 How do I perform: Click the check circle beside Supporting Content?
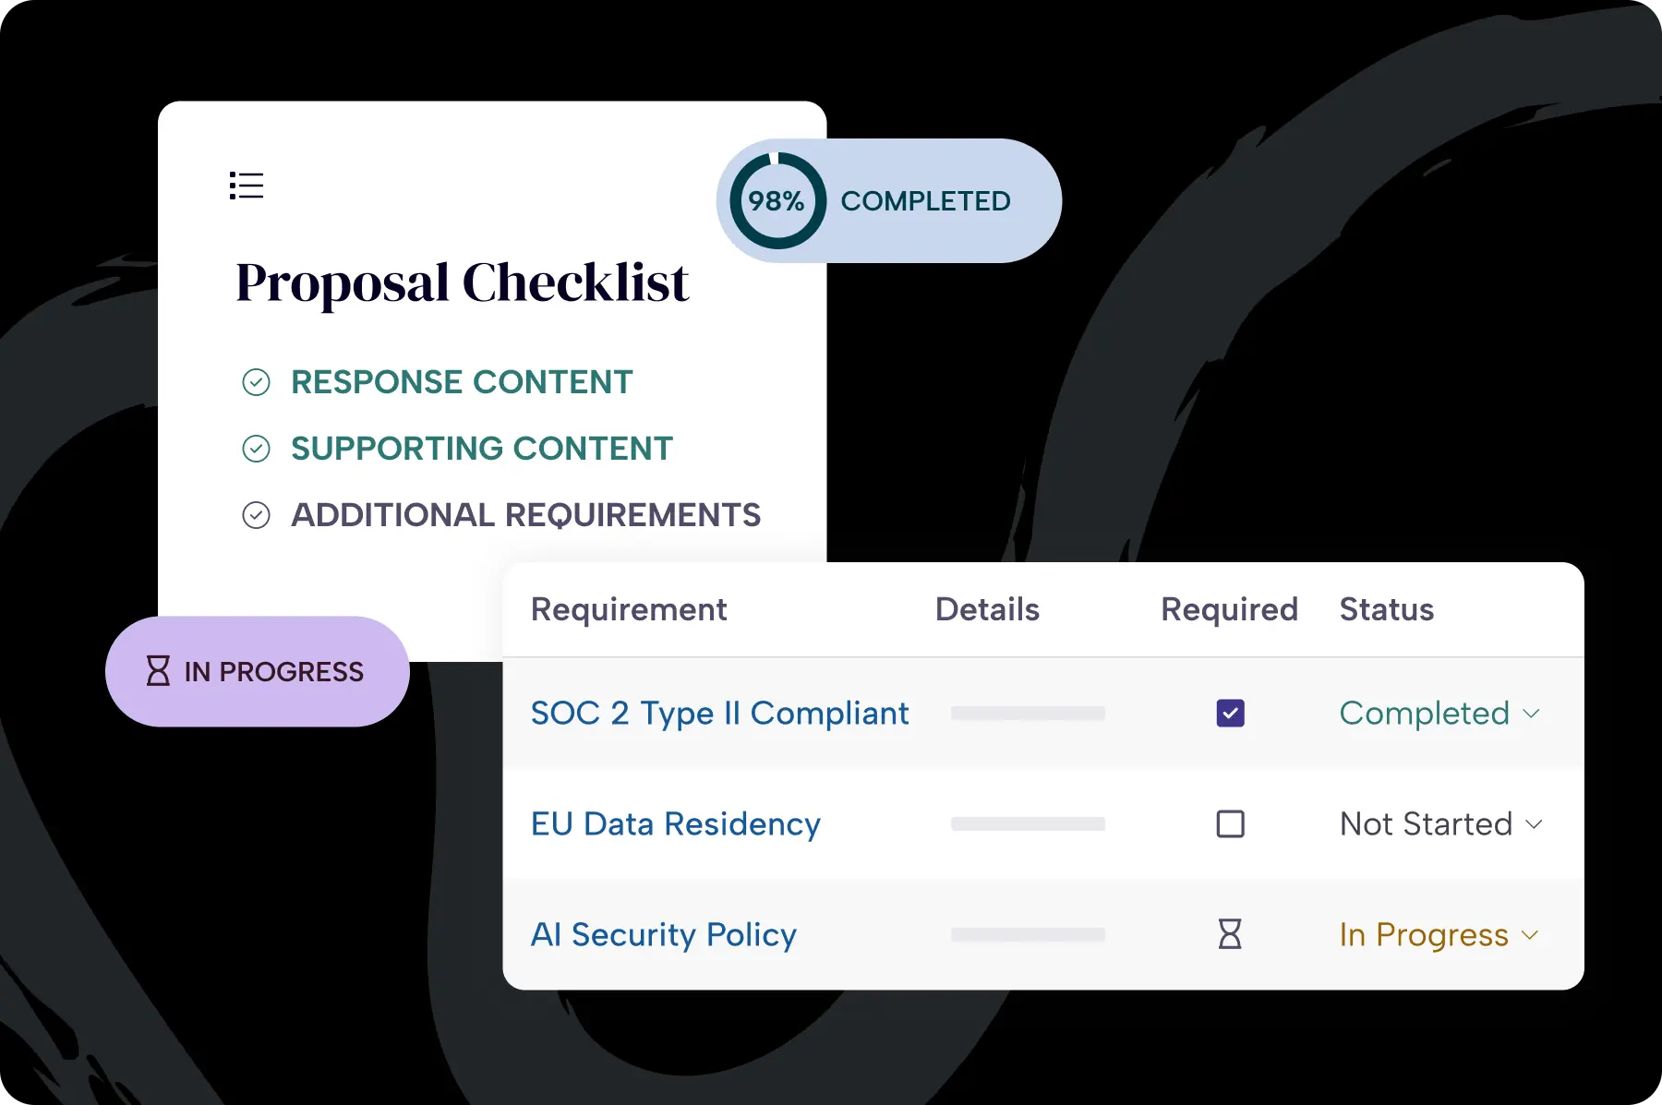[x=256, y=449]
